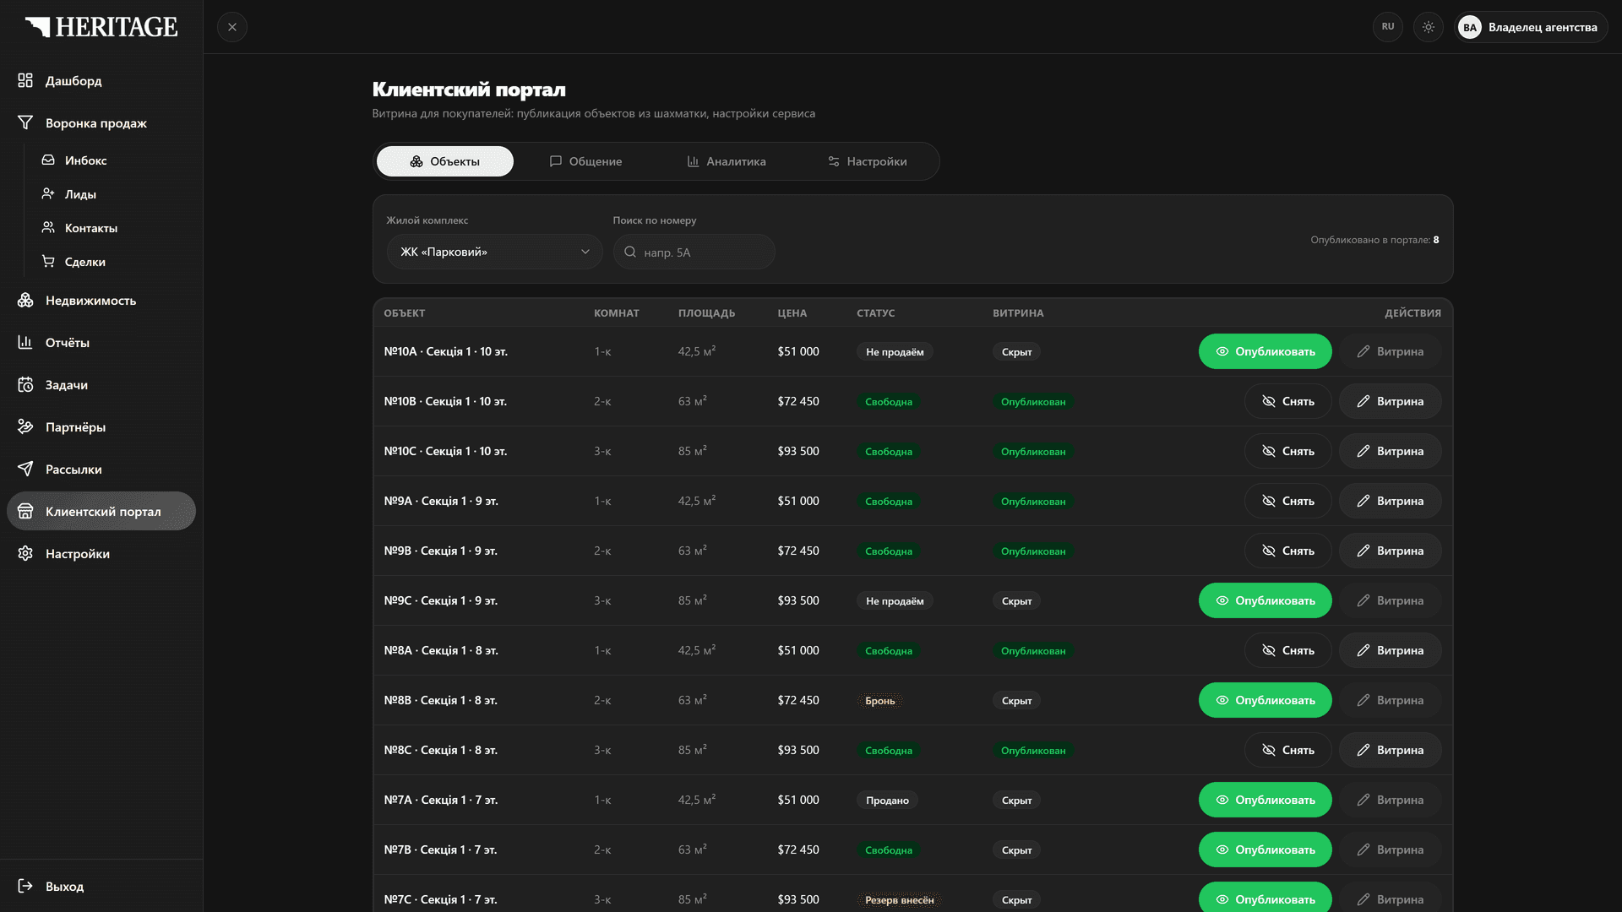1622x912 pixels.
Task: Click Выход to log out
Action: pos(101,886)
